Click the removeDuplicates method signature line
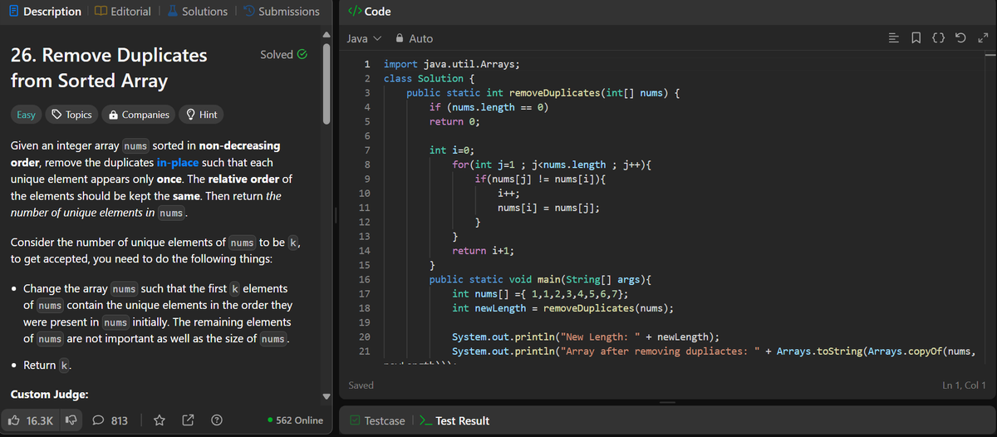The image size is (997, 437). (543, 93)
